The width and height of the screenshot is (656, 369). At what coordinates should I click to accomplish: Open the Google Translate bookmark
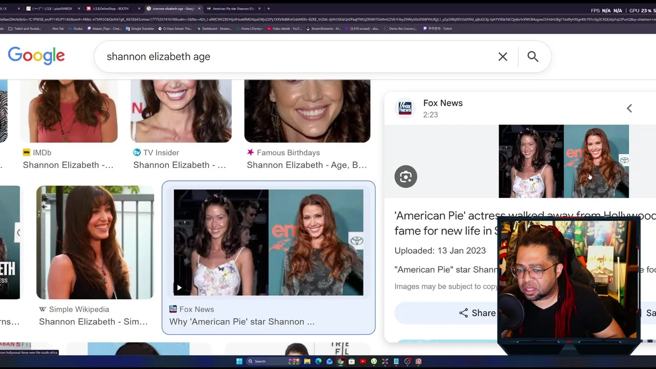point(140,29)
